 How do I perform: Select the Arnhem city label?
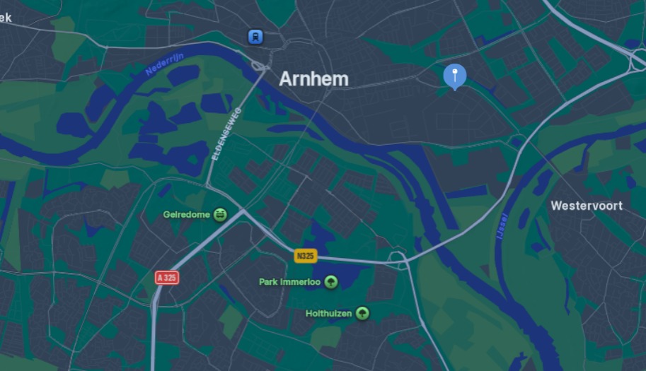click(x=314, y=78)
